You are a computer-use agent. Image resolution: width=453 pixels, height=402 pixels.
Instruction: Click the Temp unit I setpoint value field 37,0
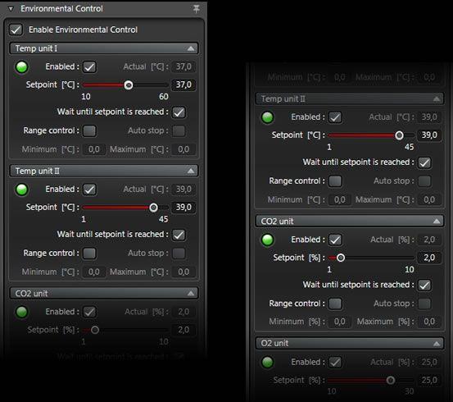(183, 85)
